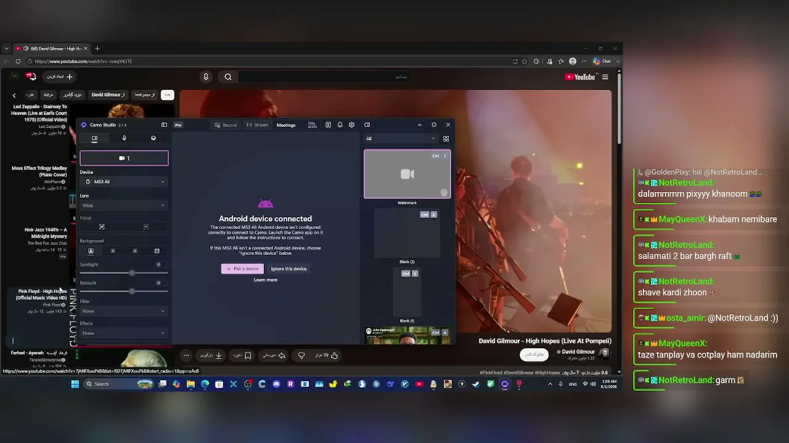The image size is (789, 443).
Task: Go to previous YouTube filter chips
Action: [x=14, y=95]
